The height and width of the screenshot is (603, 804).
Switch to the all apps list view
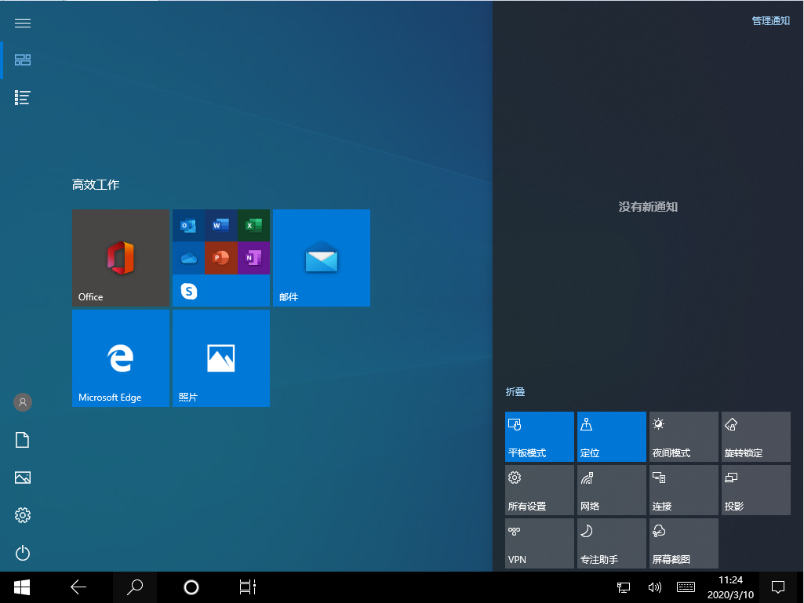point(22,97)
